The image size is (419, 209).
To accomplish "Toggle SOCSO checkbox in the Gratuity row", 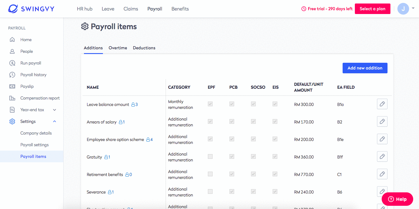I will [253, 156].
